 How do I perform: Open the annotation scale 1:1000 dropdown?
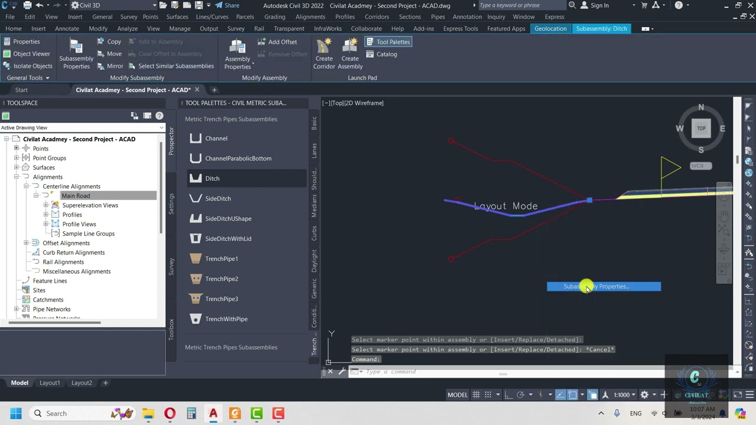[x=624, y=395]
